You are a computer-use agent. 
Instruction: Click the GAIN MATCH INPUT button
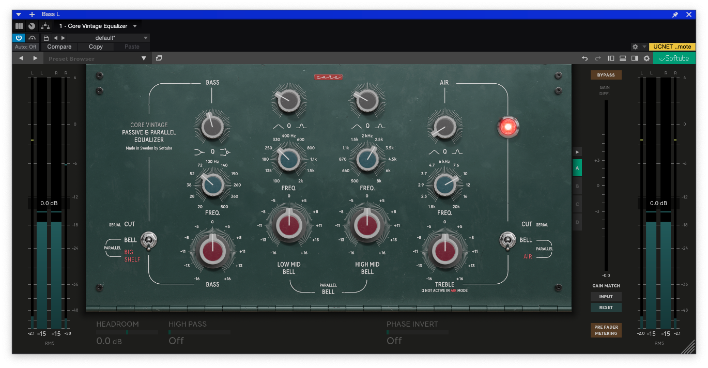pos(606,297)
